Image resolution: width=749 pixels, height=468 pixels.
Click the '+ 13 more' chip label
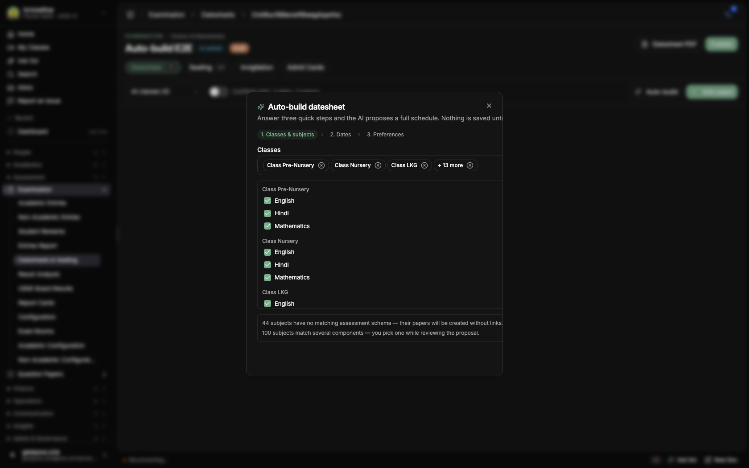click(x=450, y=165)
